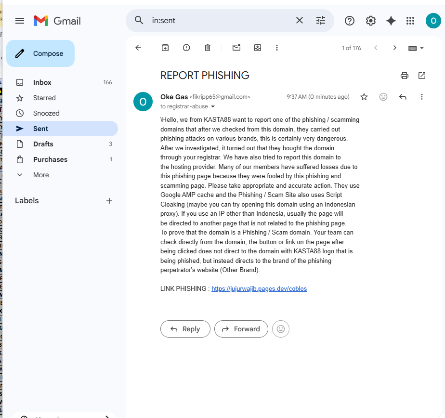The image size is (445, 418).
Task: Open the main menu hamburger icon
Action: click(20, 21)
